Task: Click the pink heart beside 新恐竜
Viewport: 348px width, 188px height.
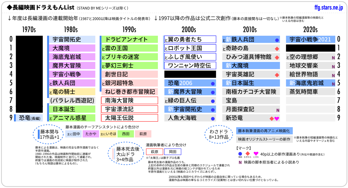Action: tap(276, 119)
